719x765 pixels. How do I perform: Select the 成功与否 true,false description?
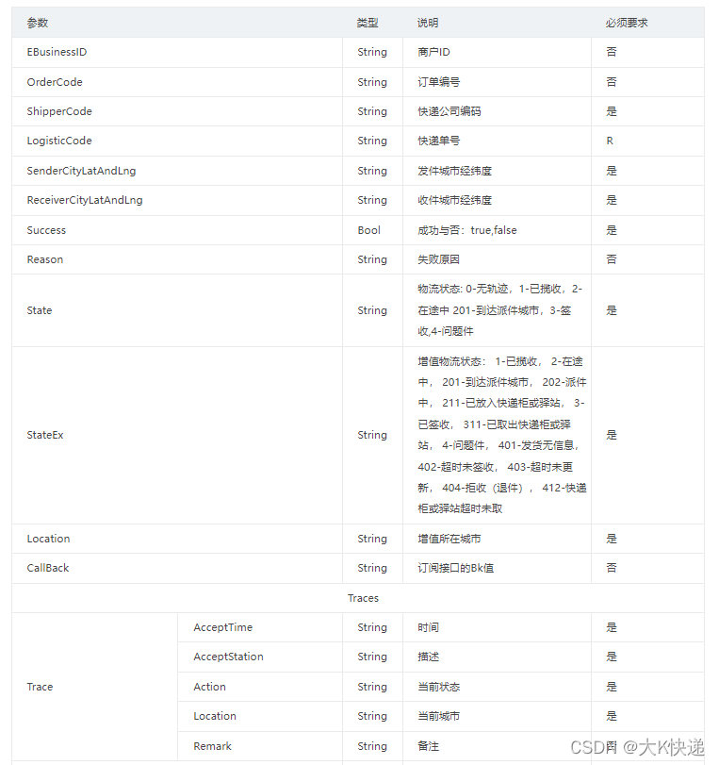(467, 230)
